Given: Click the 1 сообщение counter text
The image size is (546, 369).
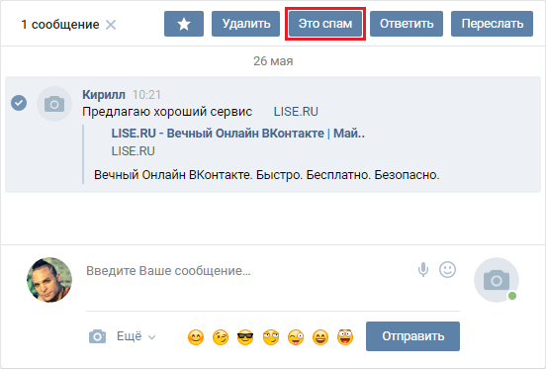Looking at the screenshot, I should [x=60, y=25].
